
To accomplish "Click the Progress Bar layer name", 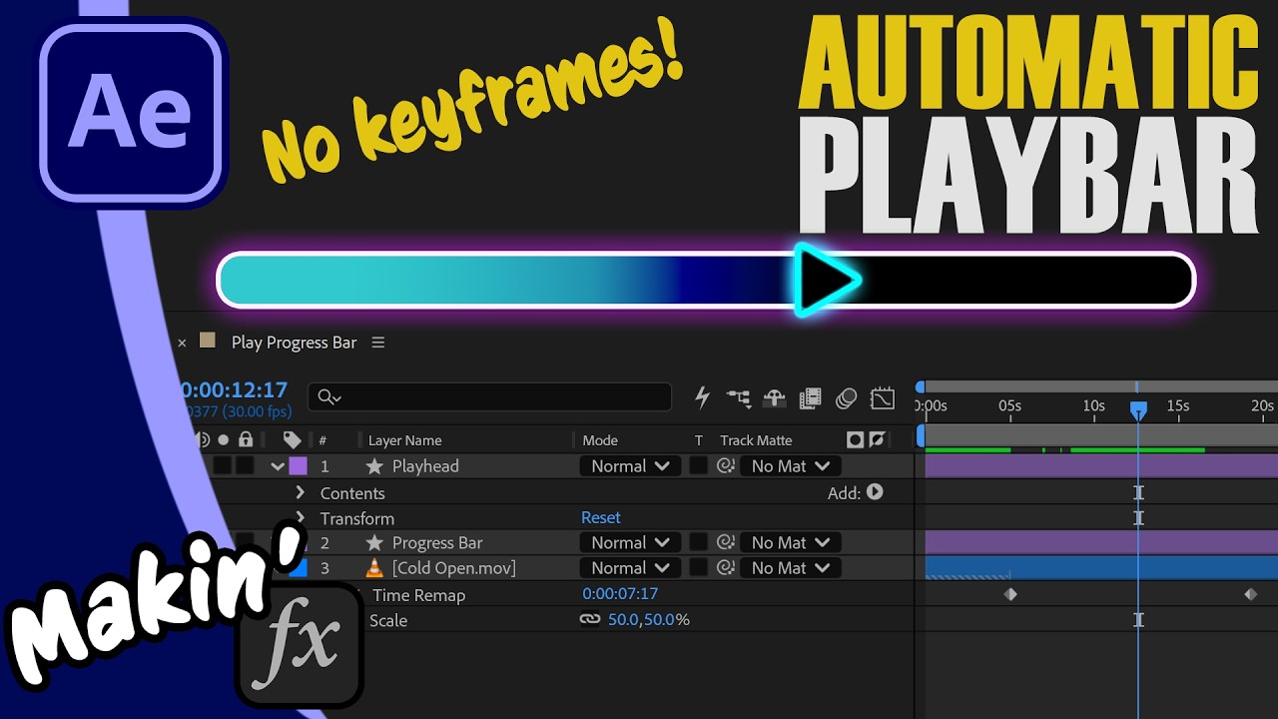I will click(437, 543).
